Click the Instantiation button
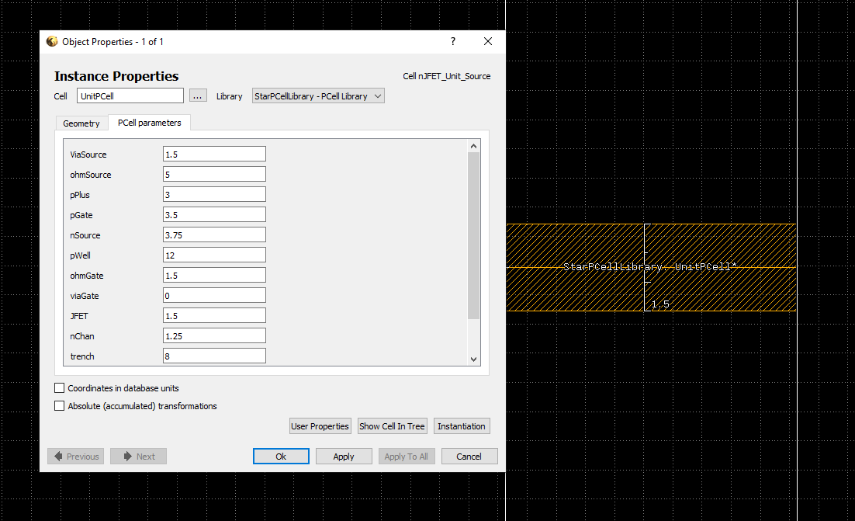855x521 pixels. coord(462,426)
